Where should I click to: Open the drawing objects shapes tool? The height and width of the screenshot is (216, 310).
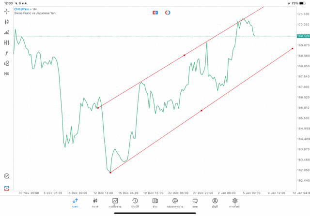pyautogui.click(x=7, y=63)
